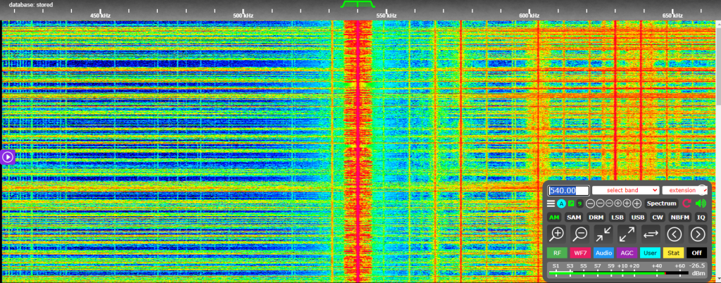721x283 pixels.
Task: Select USB demodulation mode
Action: click(638, 218)
